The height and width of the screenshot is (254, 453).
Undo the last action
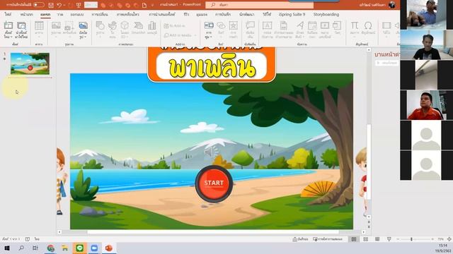pos(59,5)
